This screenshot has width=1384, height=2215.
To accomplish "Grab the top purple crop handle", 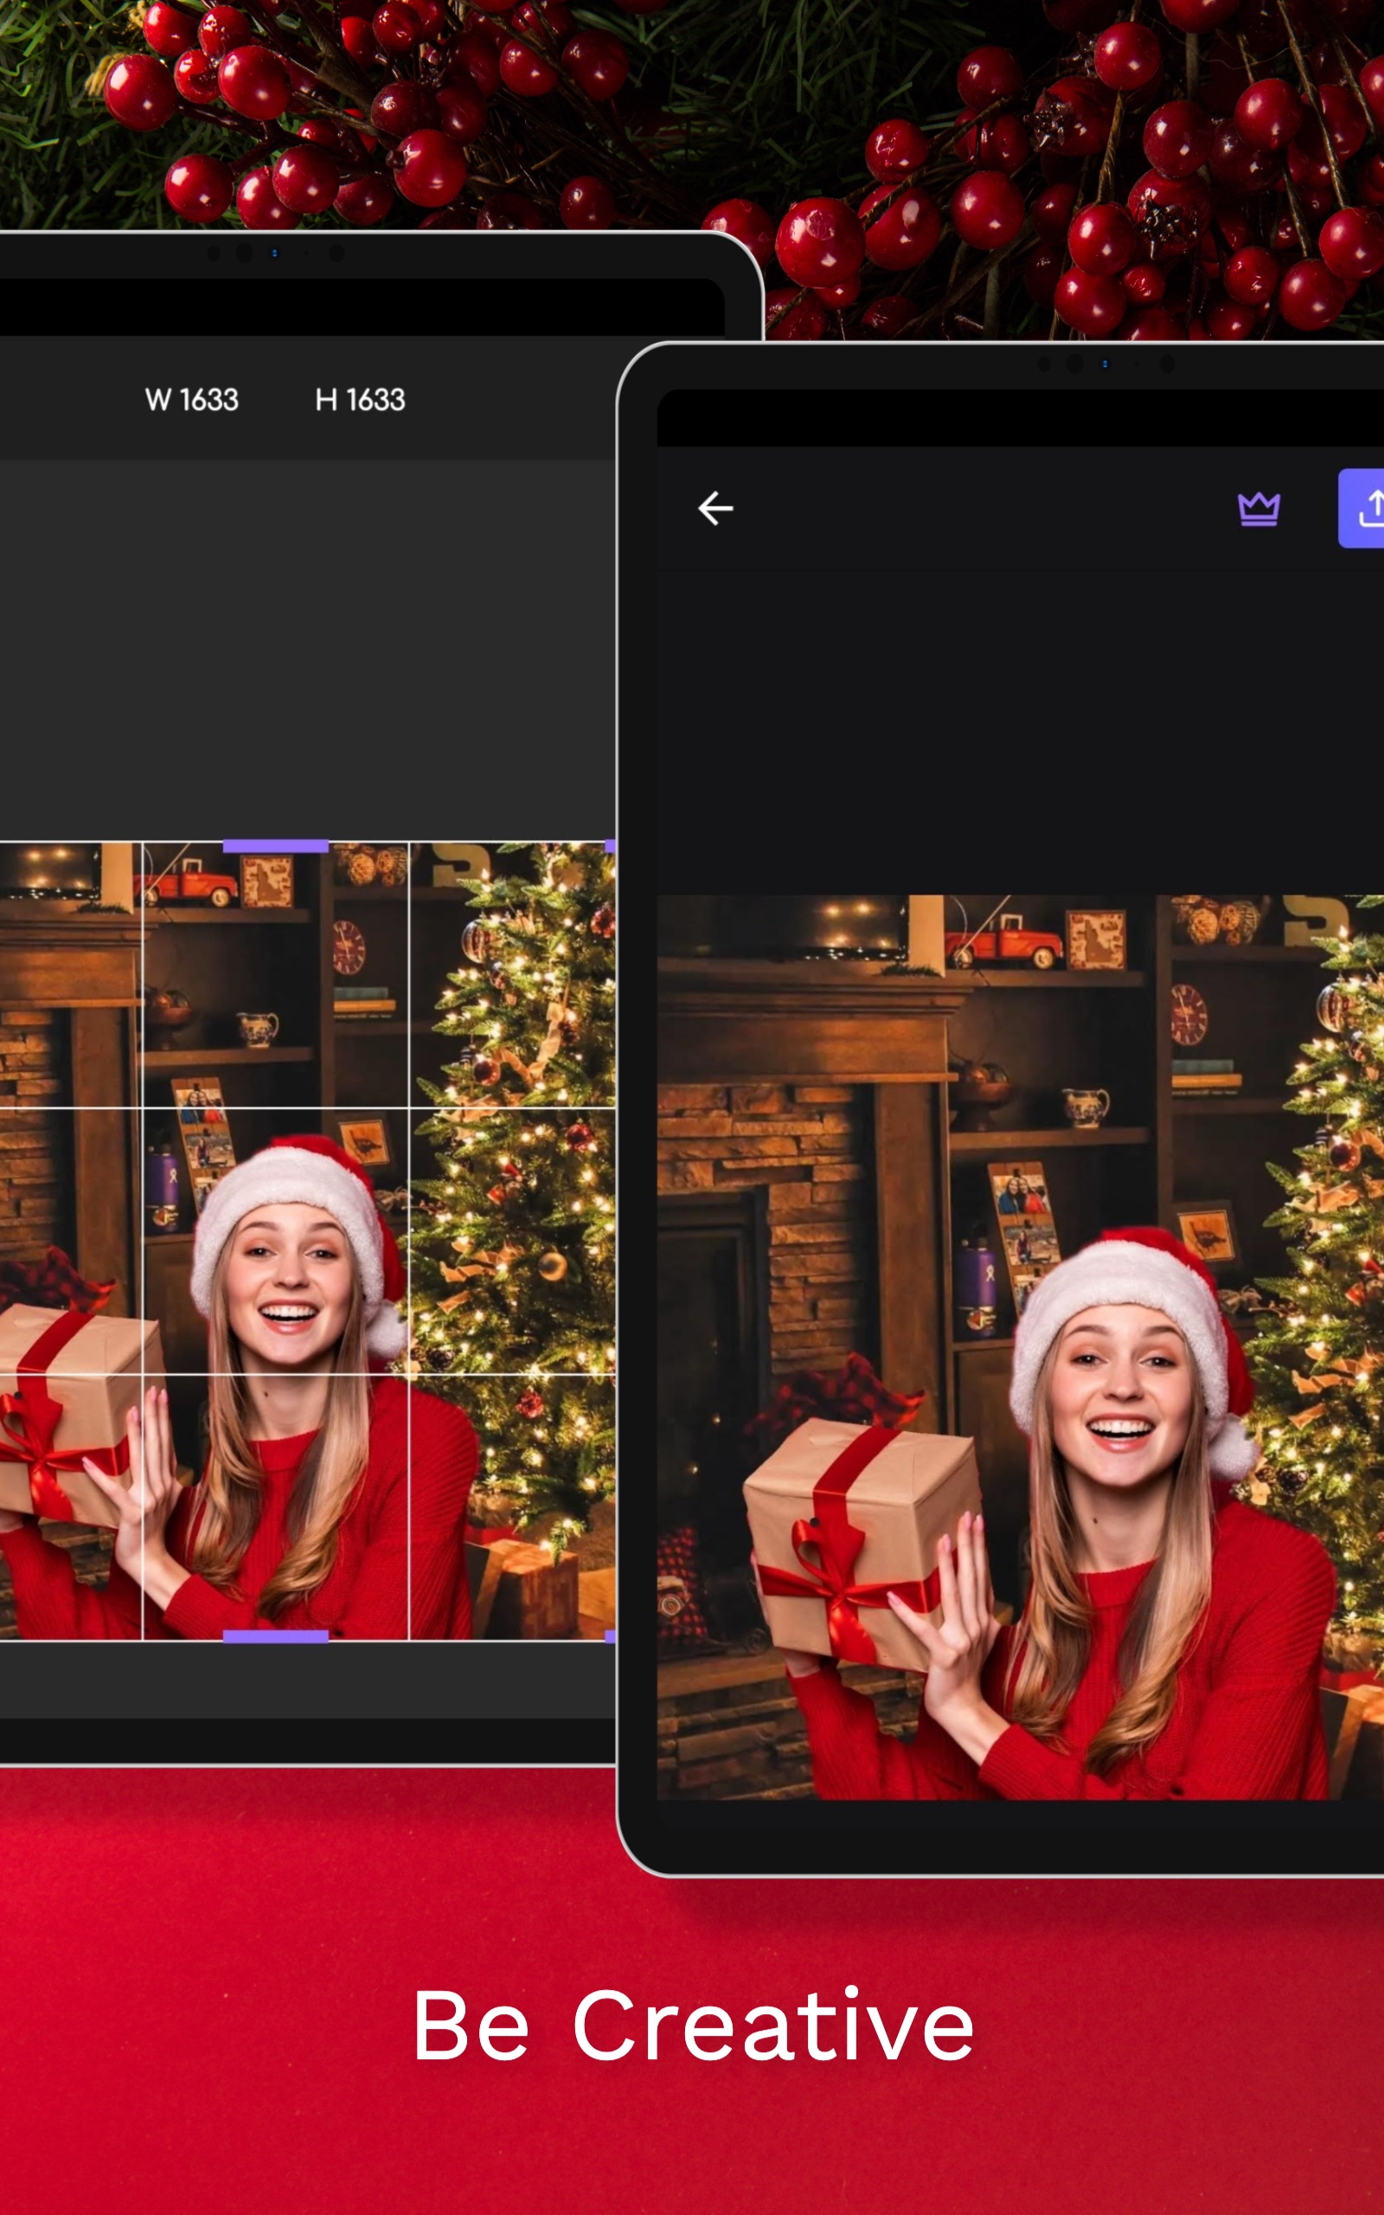I will coord(276,845).
